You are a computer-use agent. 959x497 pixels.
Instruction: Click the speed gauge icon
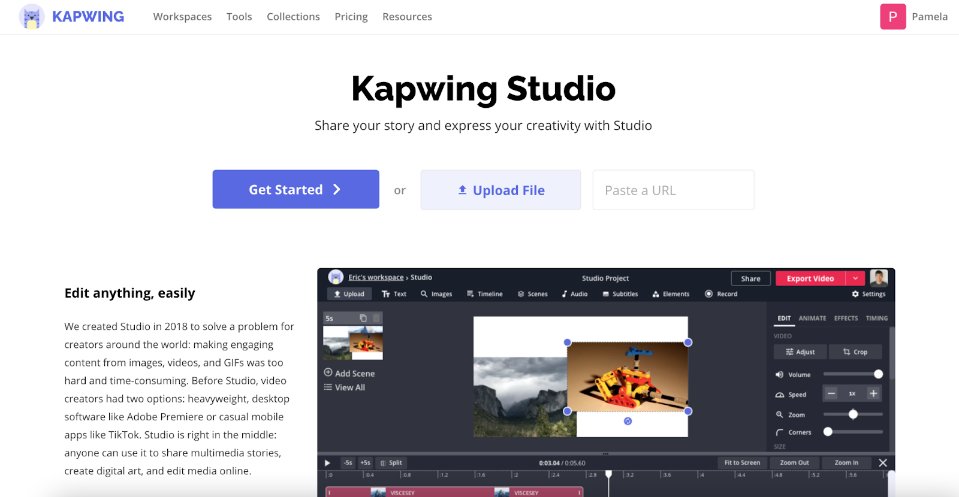(x=780, y=395)
